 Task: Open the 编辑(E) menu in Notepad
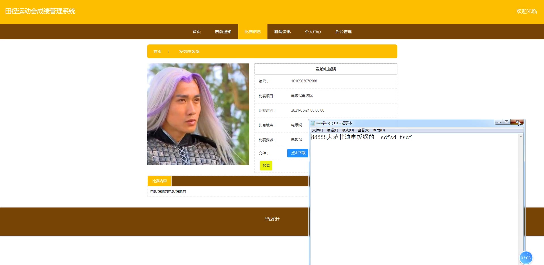point(332,130)
